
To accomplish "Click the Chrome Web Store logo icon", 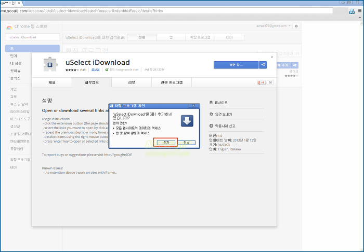I will [x=9, y=27].
